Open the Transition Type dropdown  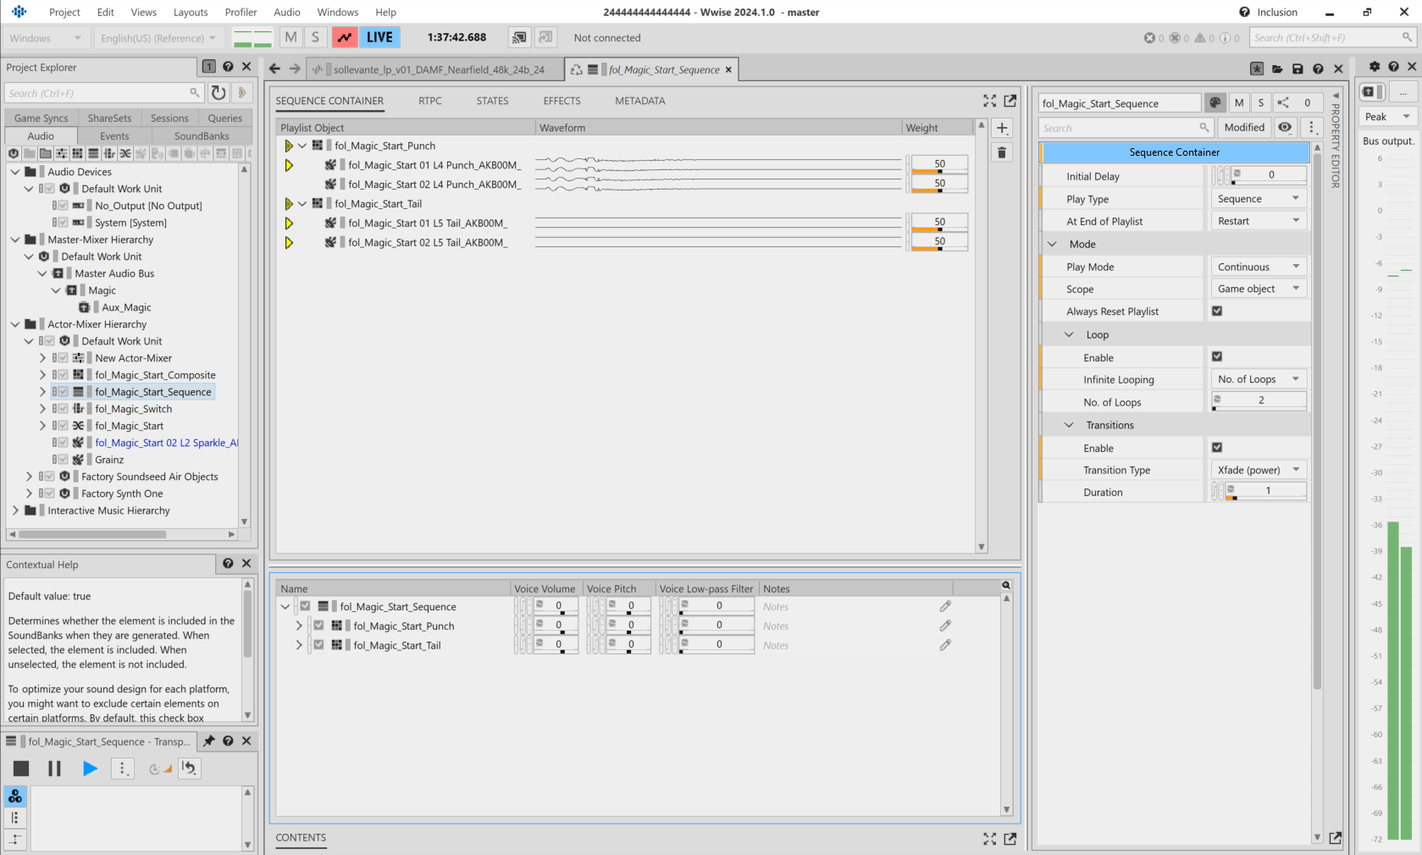coord(1258,470)
